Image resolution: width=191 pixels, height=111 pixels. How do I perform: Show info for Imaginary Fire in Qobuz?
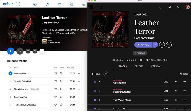tap(61, 97)
